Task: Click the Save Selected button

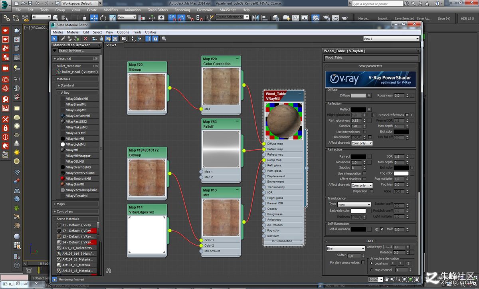Action: pyautogui.click(x=404, y=18)
